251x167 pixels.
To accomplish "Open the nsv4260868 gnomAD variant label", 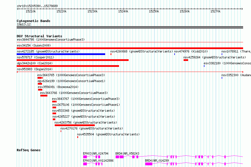I will tap(142, 51).
